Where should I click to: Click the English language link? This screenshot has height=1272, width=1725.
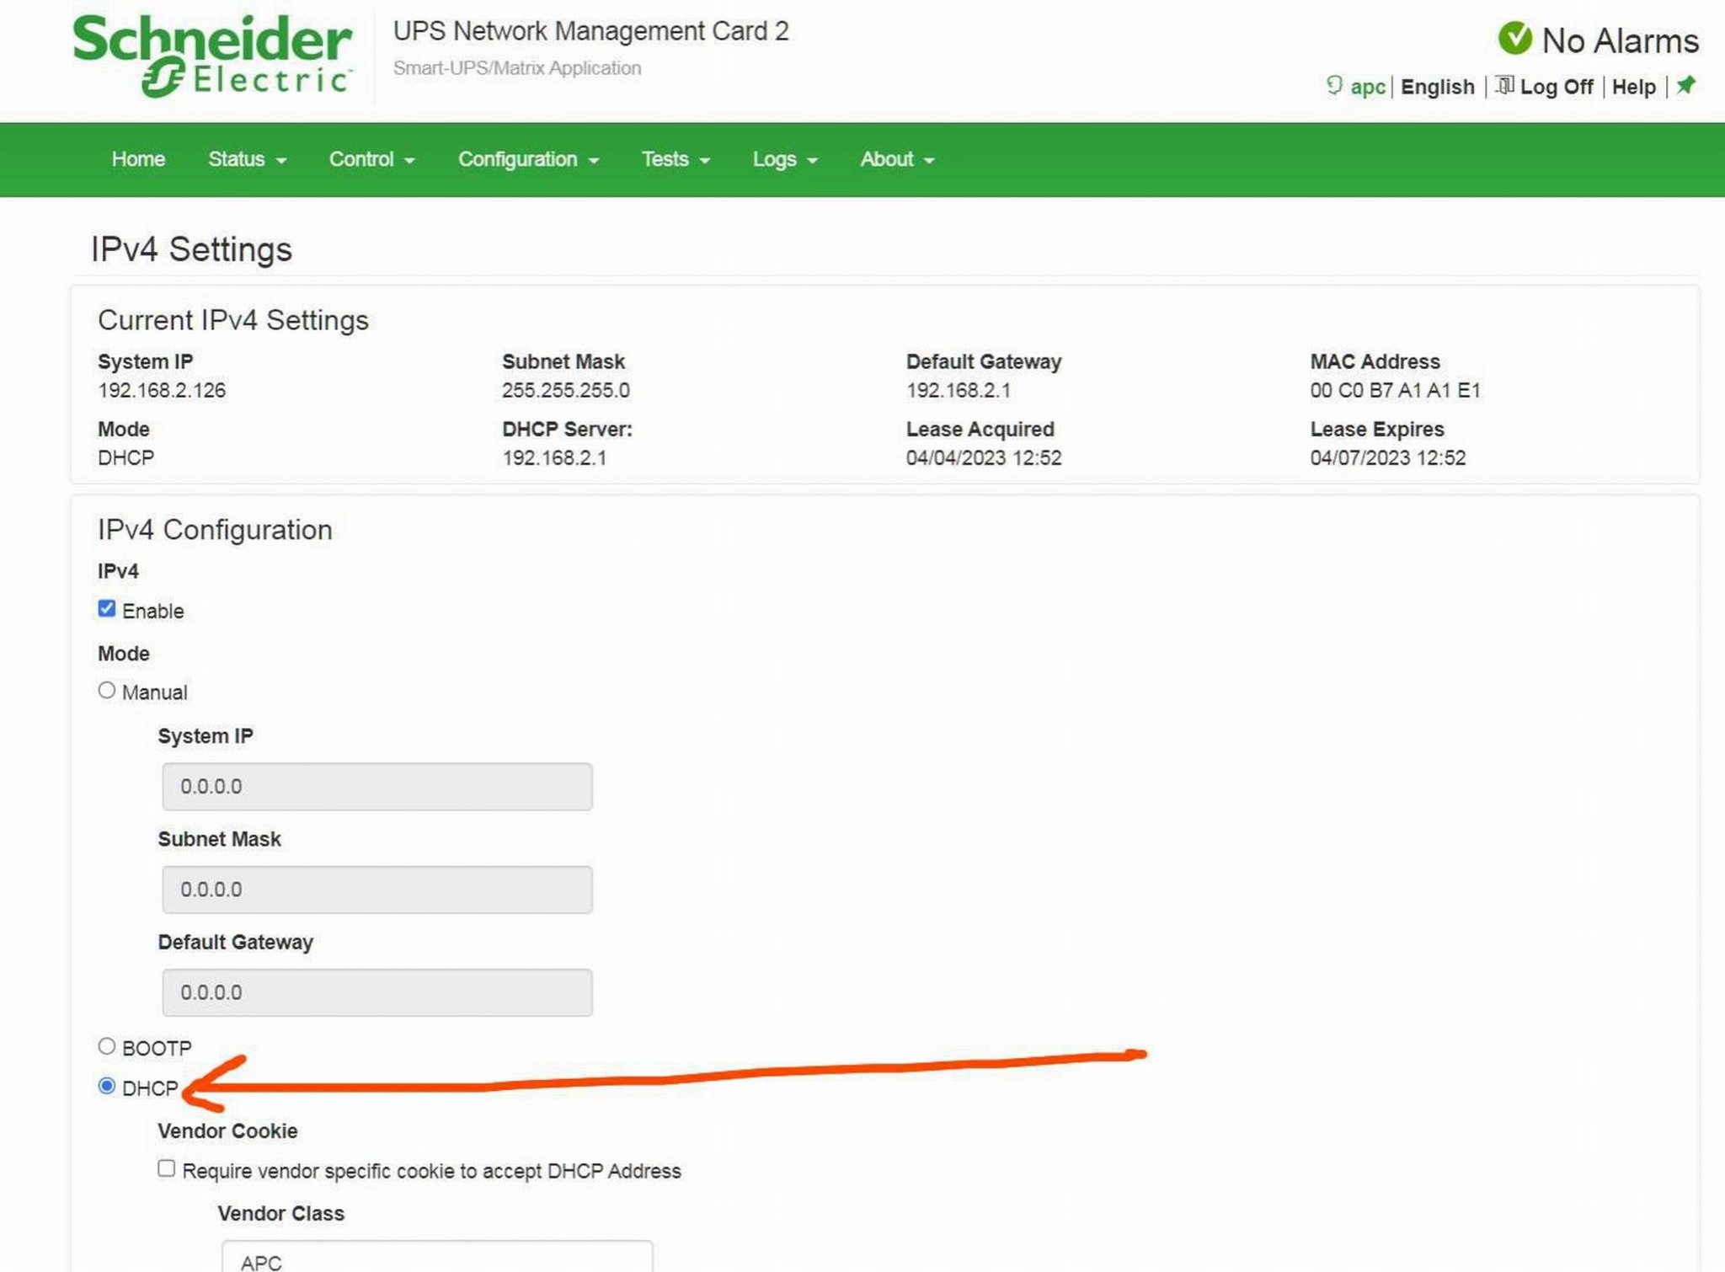pos(1437,87)
